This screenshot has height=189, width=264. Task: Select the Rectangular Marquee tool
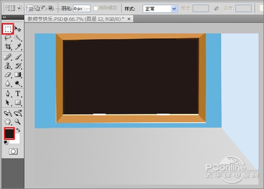pyautogui.click(x=8, y=29)
